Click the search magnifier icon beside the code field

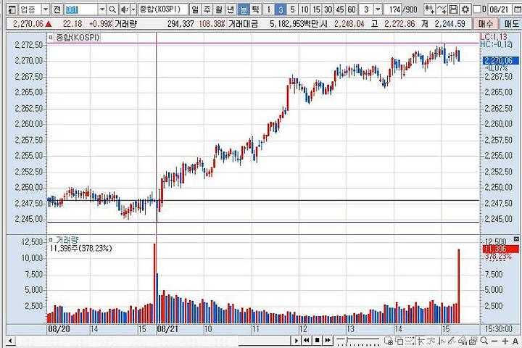(112, 9)
